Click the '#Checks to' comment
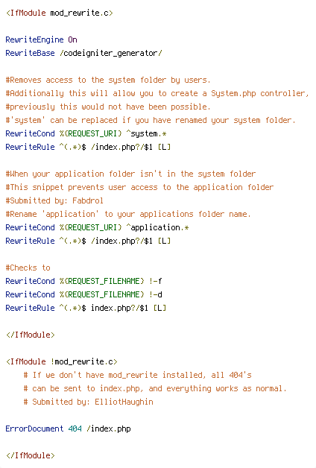Screen dimensions: 316x468 28,268
